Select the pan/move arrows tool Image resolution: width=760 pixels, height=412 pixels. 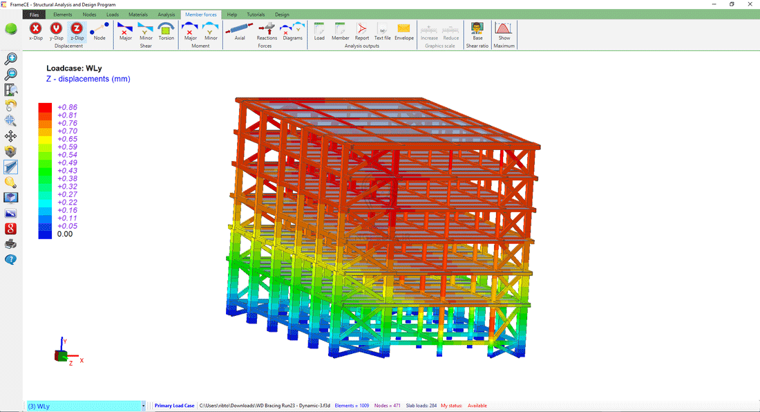click(x=11, y=135)
